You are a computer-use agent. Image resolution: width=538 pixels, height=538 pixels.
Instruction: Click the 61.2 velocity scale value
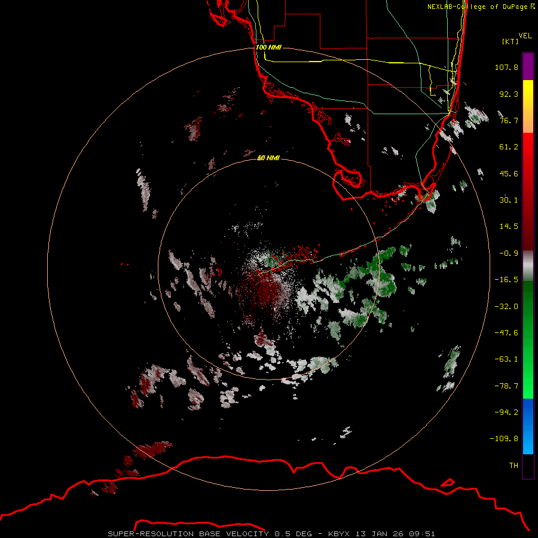(x=509, y=147)
